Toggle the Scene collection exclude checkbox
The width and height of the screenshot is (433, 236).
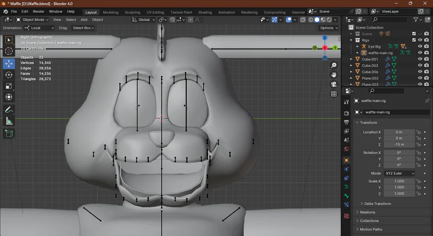pyautogui.click(x=414, y=34)
